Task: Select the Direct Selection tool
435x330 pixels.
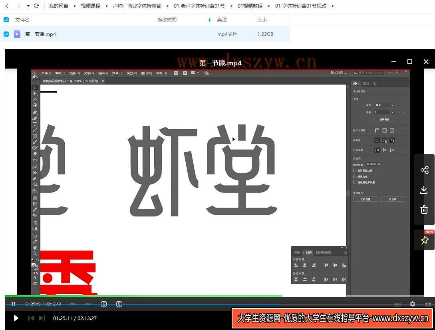Action: click(x=35, y=94)
